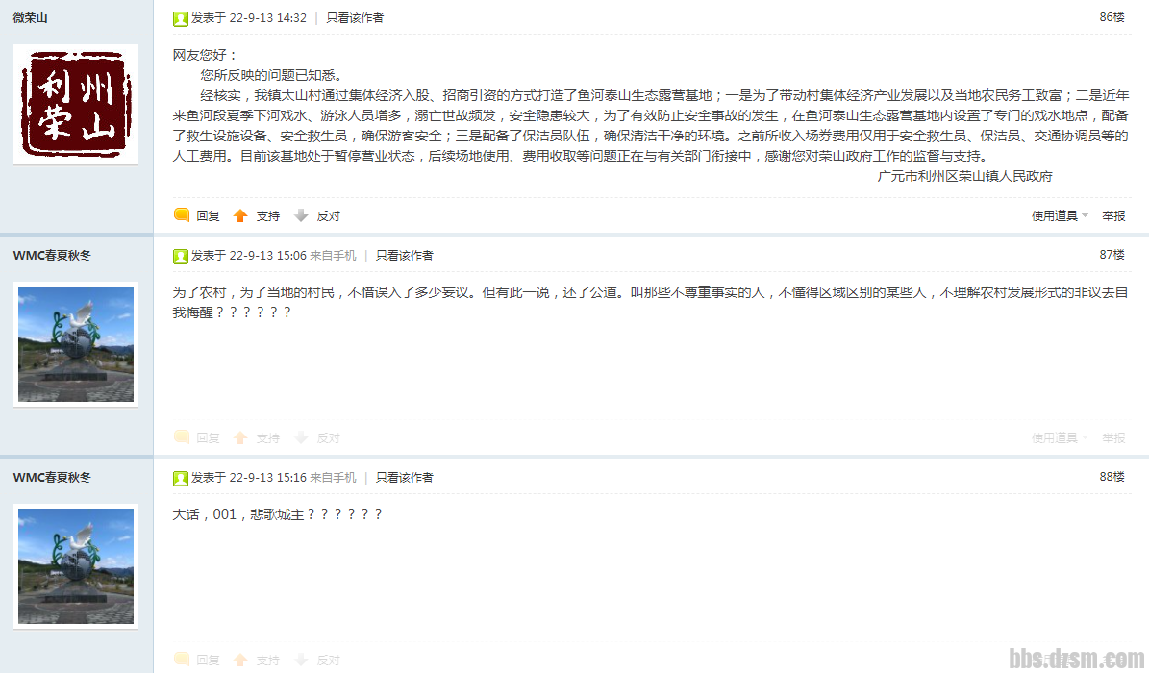The width and height of the screenshot is (1149, 673).
Task: Click the reply bubble icon on post 86
Action: coord(182,214)
